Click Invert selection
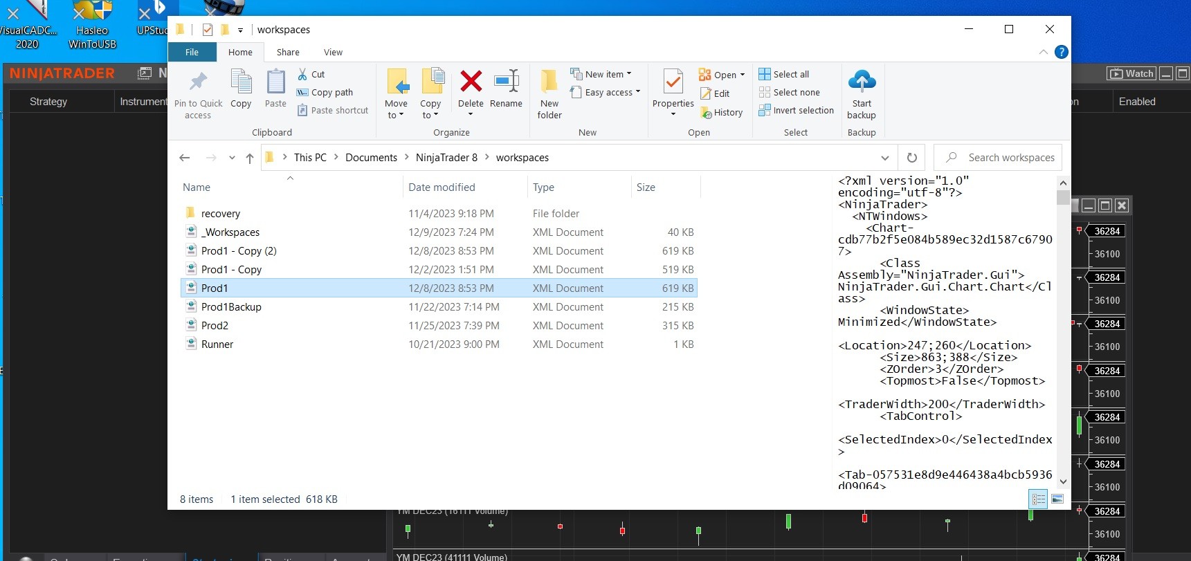Viewport: 1191px width, 561px height. click(x=796, y=110)
